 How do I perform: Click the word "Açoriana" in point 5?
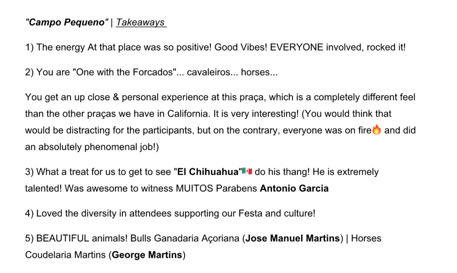point(222,238)
